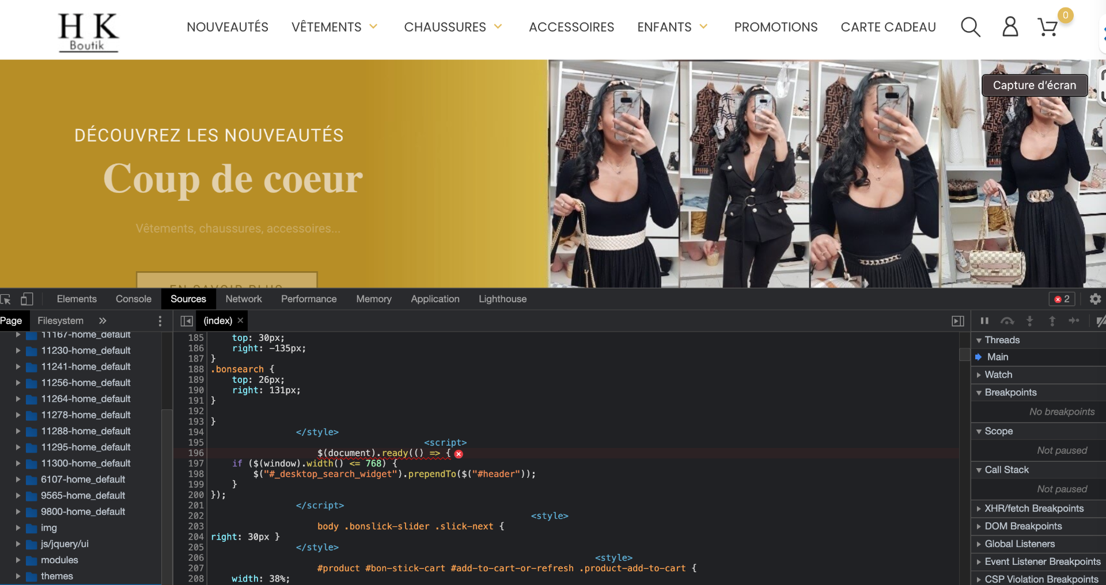Expand the 11256-home_default folder arrow
The image size is (1106, 585).
(x=18, y=383)
